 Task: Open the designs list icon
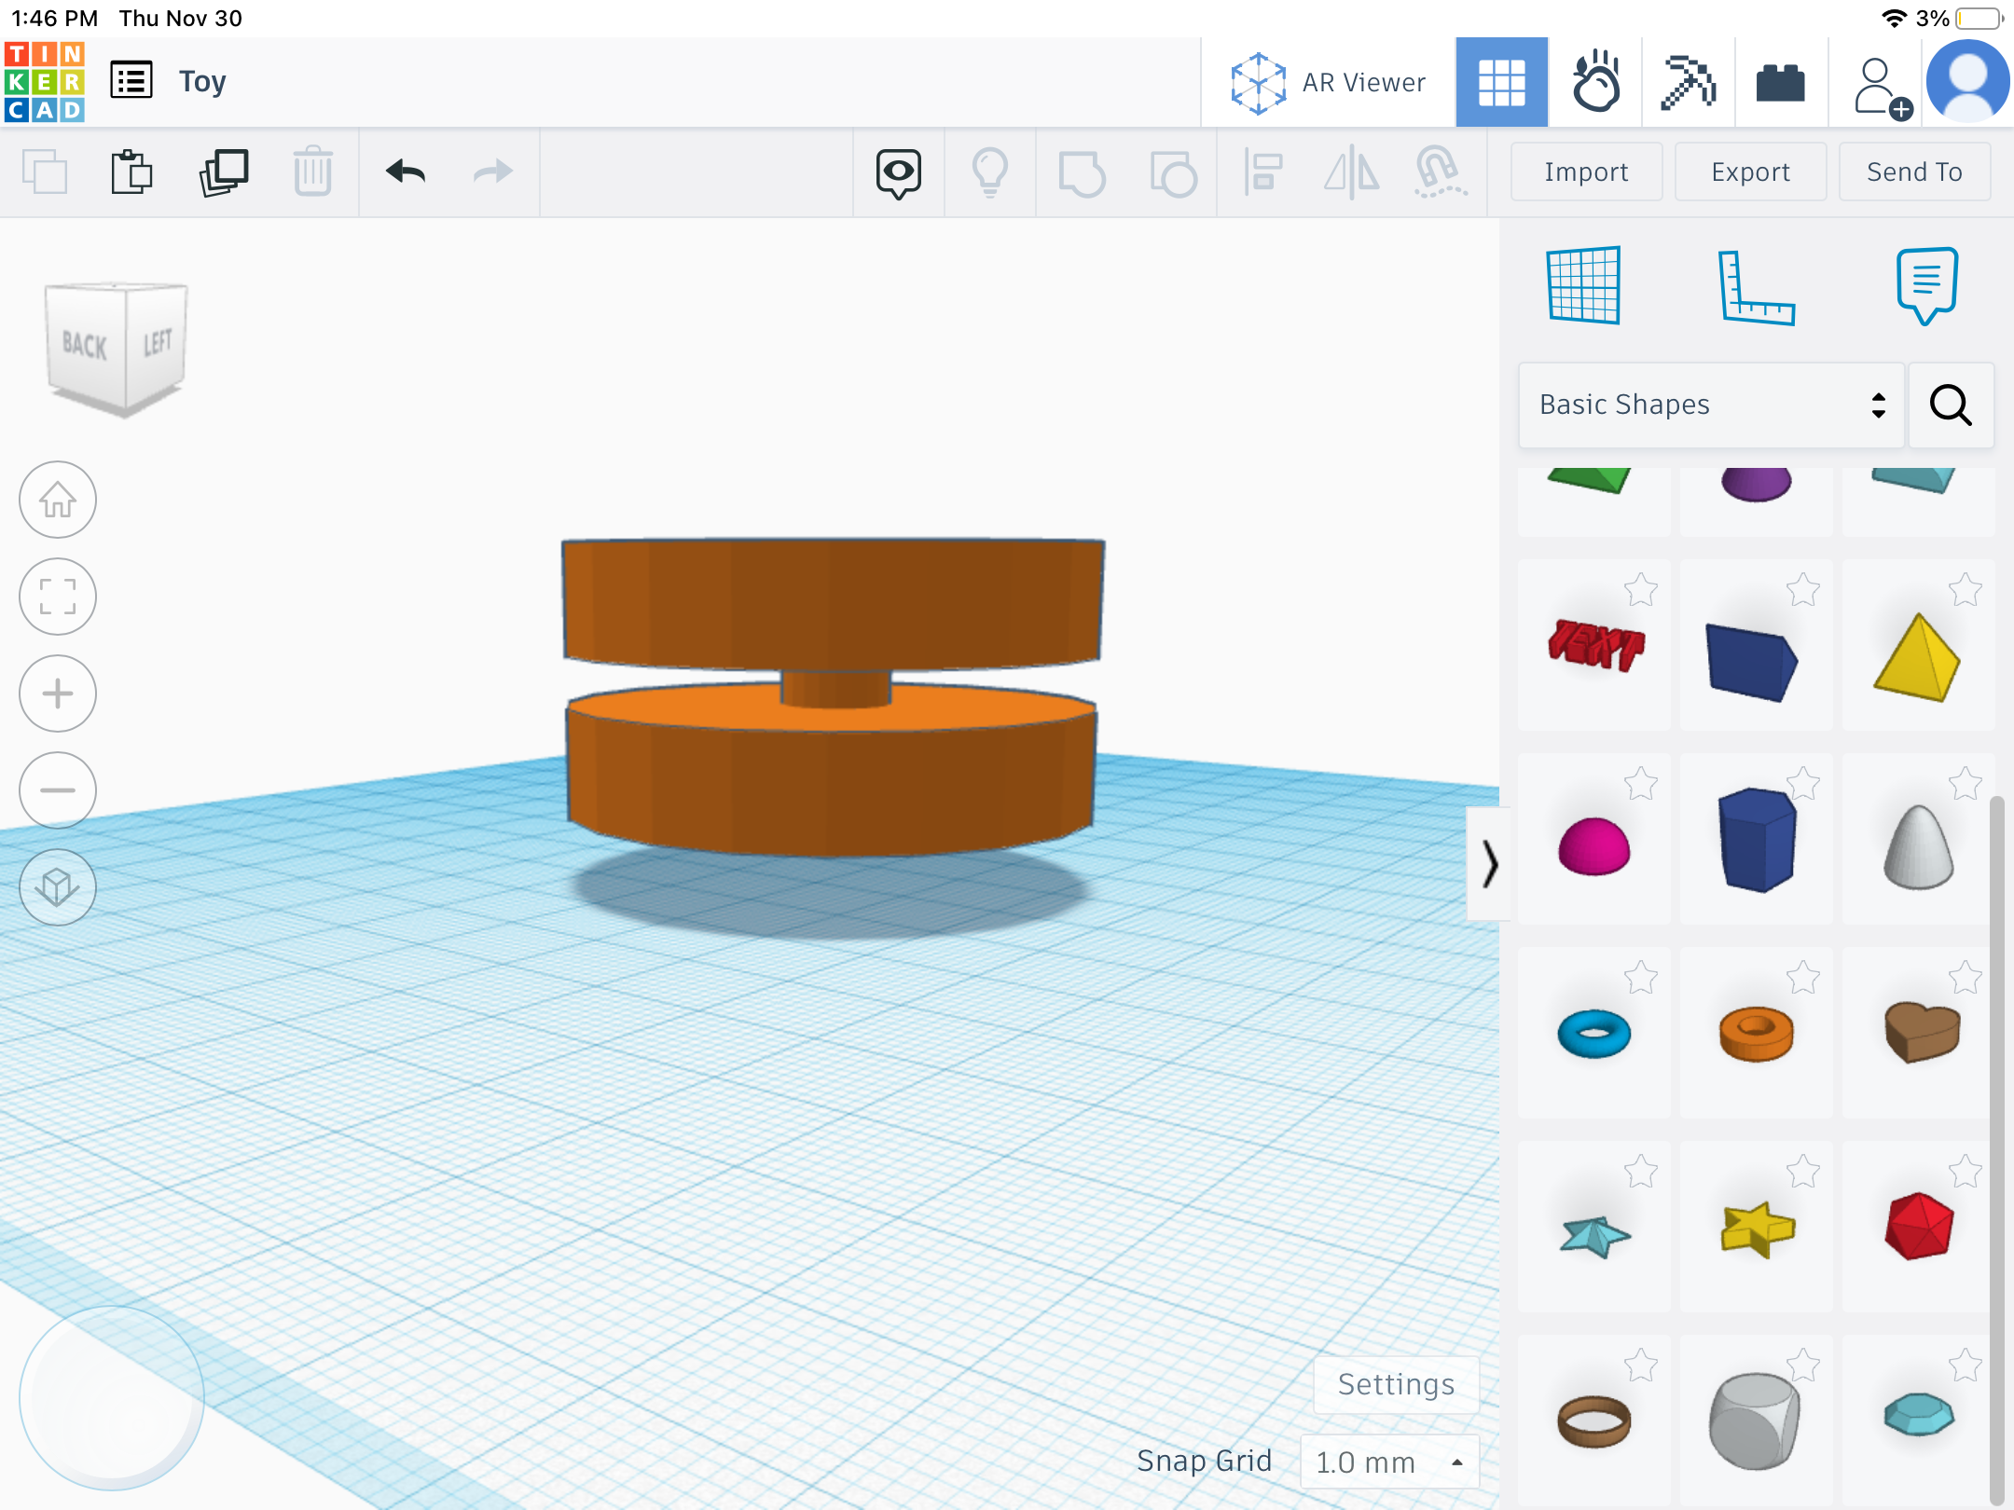[131, 80]
